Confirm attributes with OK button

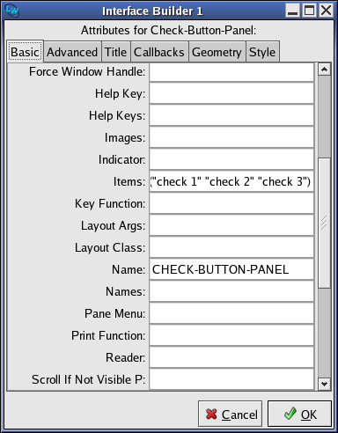pos(299,414)
